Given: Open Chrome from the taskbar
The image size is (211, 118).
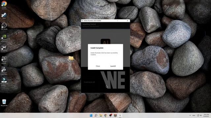Looking at the screenshot, I should click(105, 115).
